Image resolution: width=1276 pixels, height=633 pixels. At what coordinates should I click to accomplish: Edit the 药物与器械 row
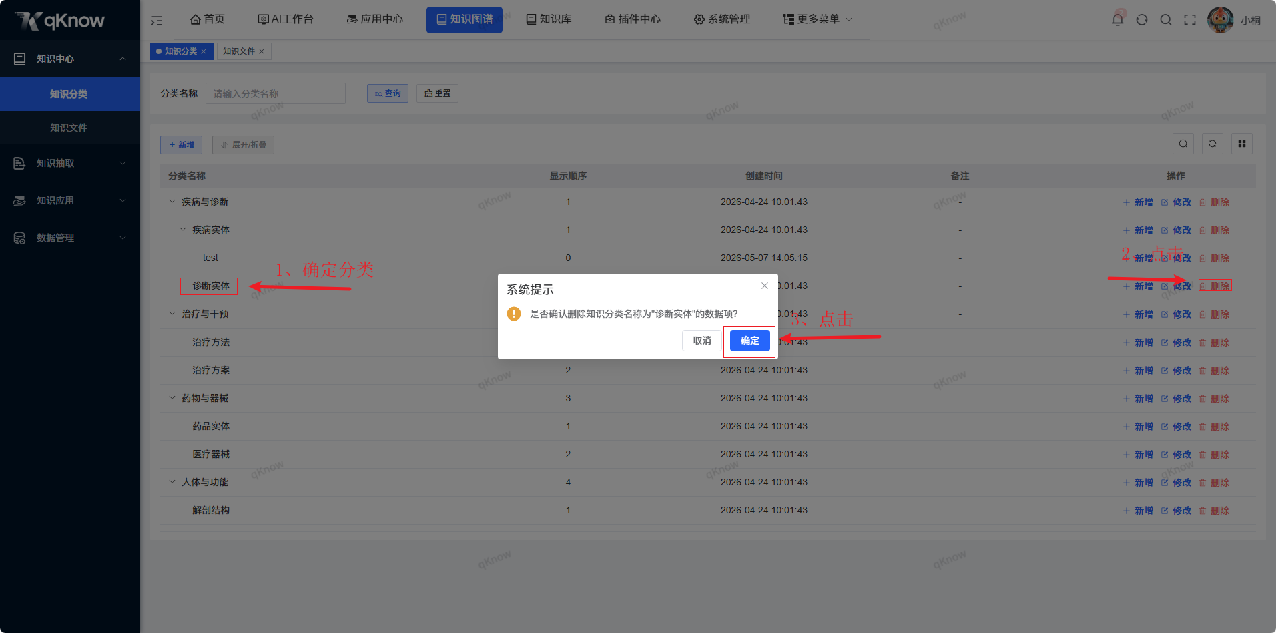(x=1176, y=399)
